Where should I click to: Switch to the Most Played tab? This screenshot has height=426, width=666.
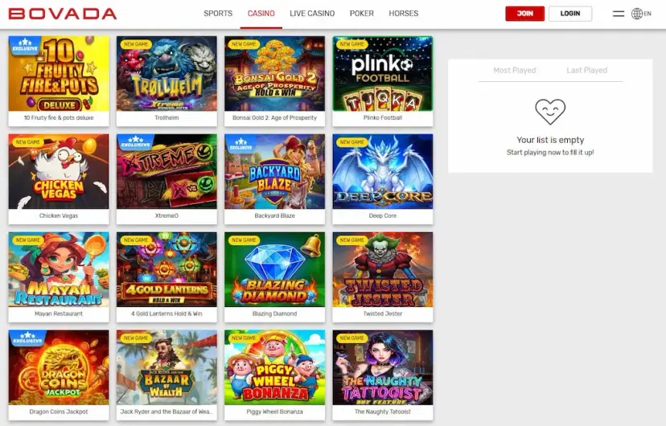pyautogui.click(x=514, y=70)
